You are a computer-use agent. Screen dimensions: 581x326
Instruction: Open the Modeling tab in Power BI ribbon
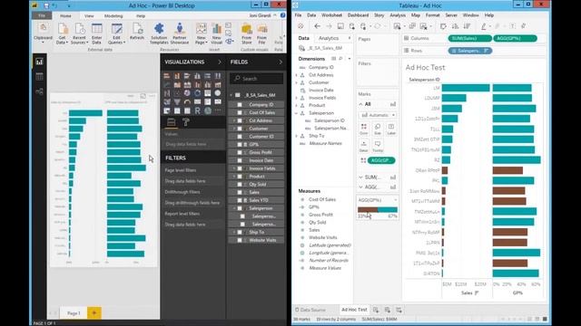pyautogui.click(x=113, y=16)
